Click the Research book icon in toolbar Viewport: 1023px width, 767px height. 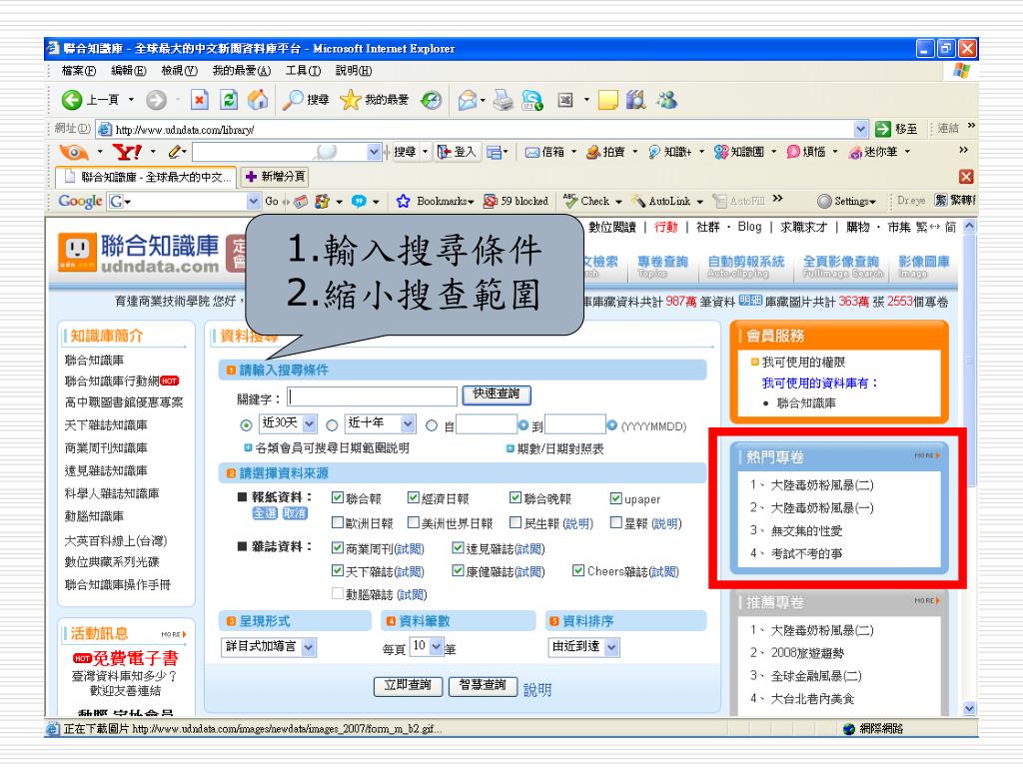coord(636,100)
